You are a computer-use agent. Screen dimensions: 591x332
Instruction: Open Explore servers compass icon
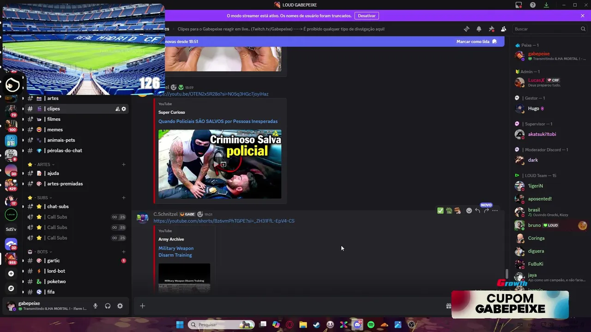(11, 288)
